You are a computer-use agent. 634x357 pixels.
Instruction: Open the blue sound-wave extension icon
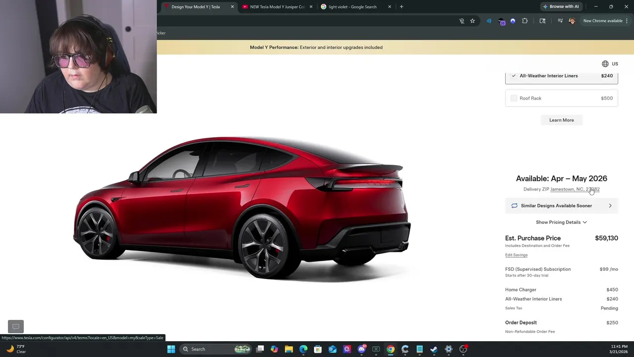click(489, 21)
